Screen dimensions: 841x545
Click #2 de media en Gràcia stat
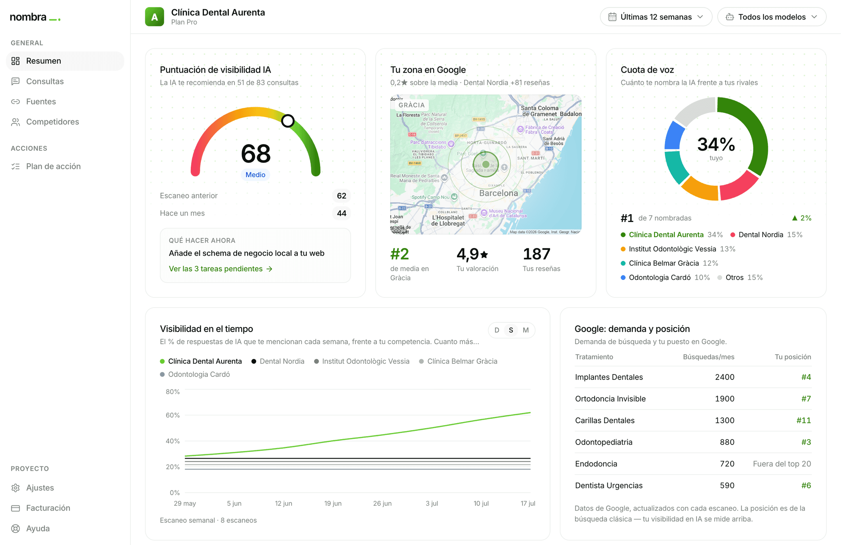click(x=410, y=264)
